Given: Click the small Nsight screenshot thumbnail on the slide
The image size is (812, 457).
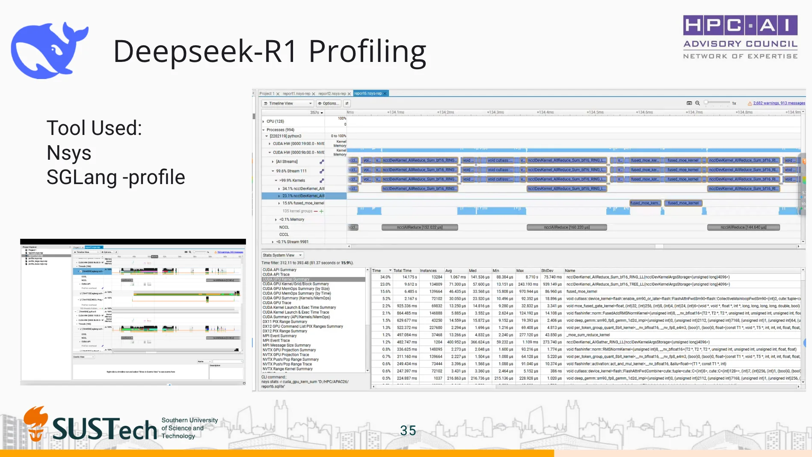Looking at the screenshot, I should 133,312.
